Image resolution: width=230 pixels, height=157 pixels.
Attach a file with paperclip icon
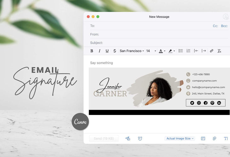(x=214, y=138)
